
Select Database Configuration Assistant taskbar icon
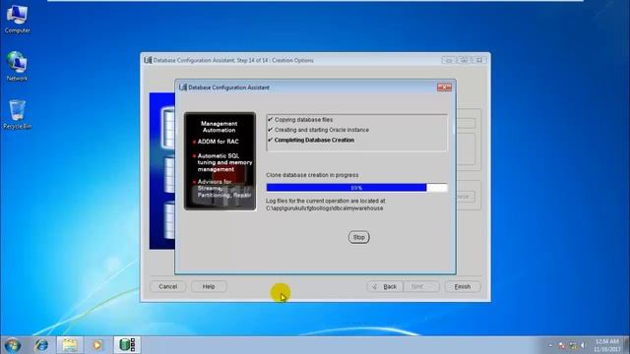(127, 345)
